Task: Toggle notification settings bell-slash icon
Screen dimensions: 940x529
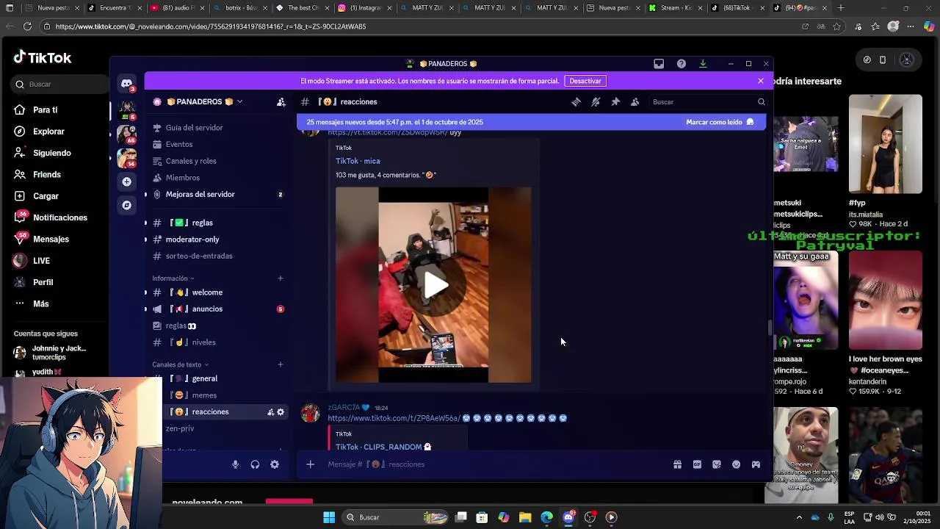Action: point(596,102)
